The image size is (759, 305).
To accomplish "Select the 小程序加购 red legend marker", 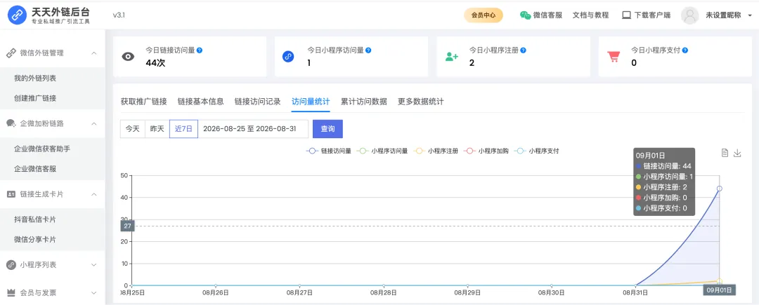I will tap(469, 151).
